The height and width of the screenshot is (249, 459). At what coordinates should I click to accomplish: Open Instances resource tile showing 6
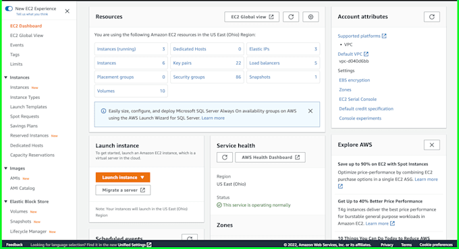(x=131, y=63)
